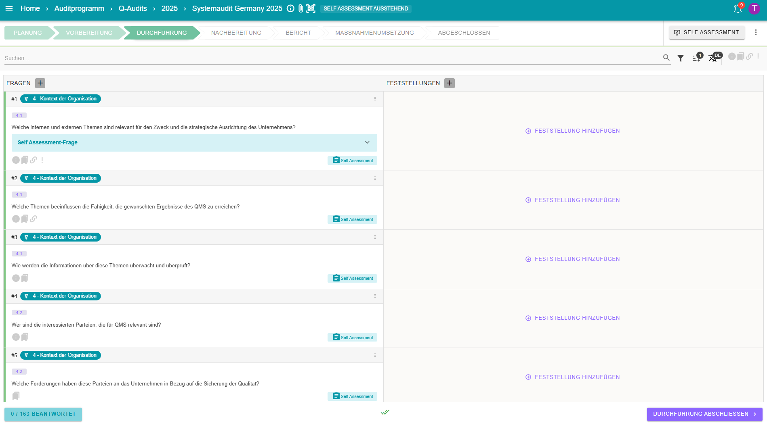
Task: Expand the Self Assessment-Frage panel
Action: (x=367, y=142)
